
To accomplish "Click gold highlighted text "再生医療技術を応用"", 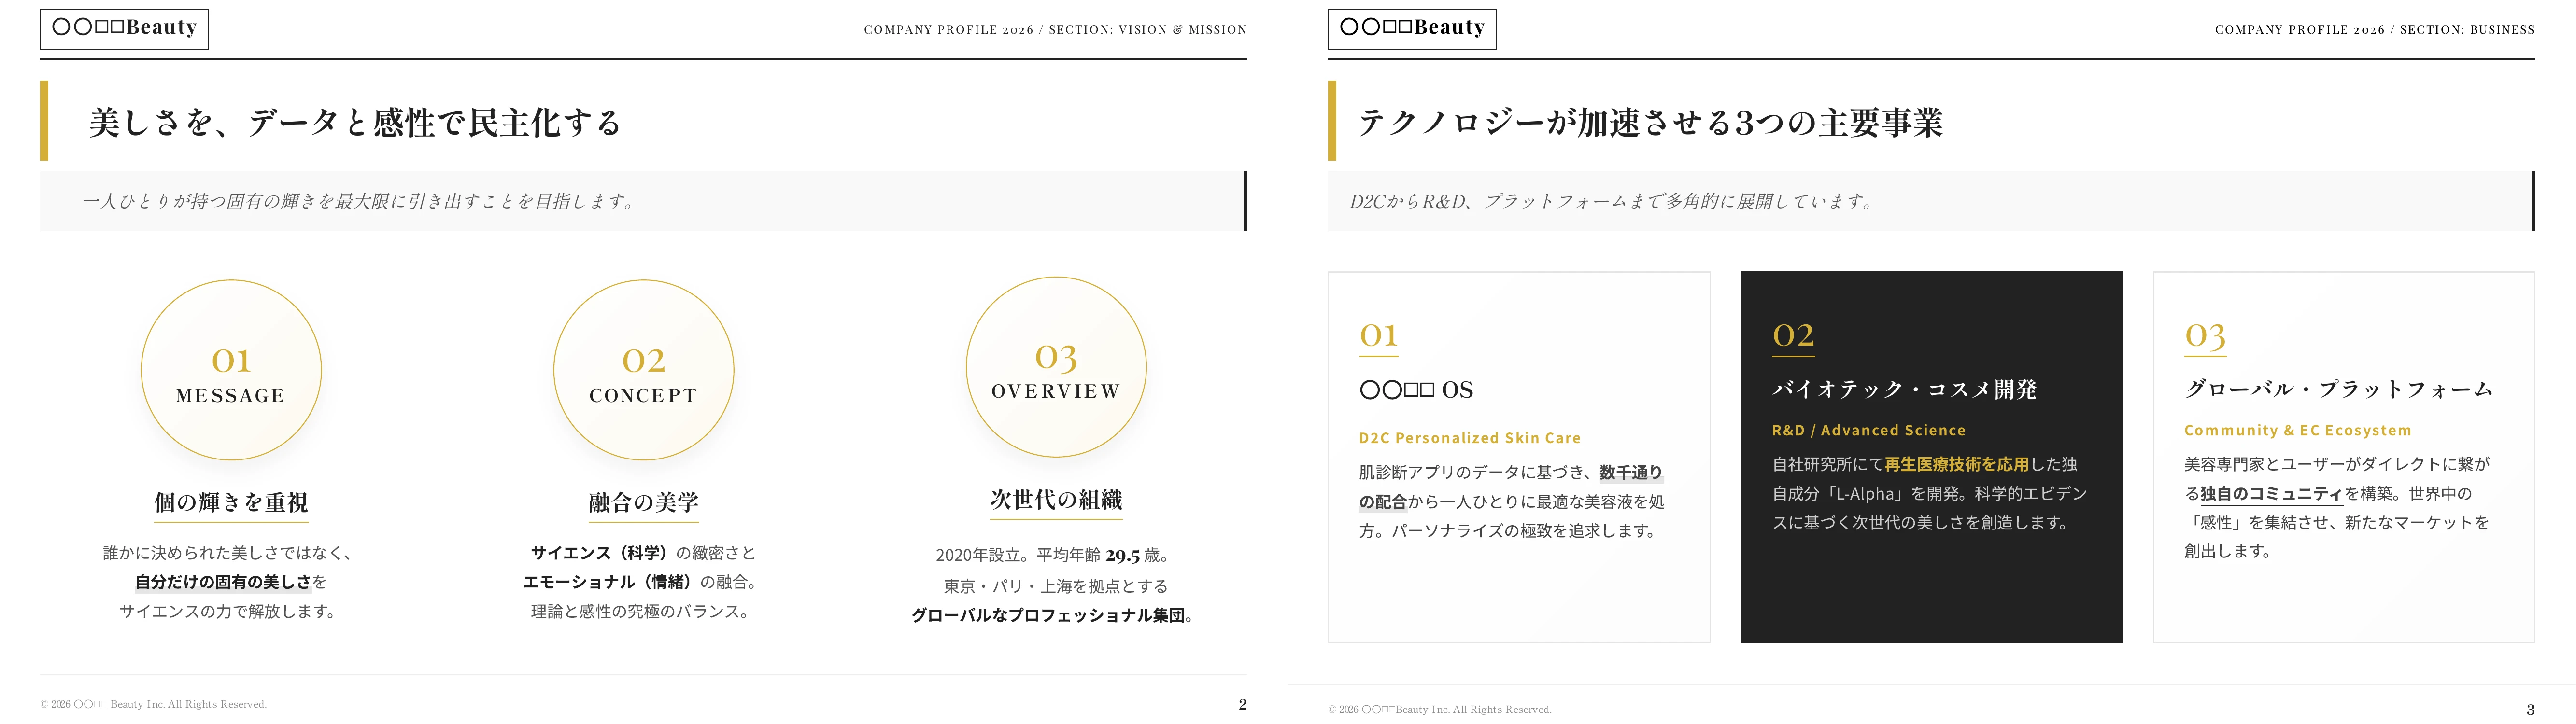I will point(1957,464).
